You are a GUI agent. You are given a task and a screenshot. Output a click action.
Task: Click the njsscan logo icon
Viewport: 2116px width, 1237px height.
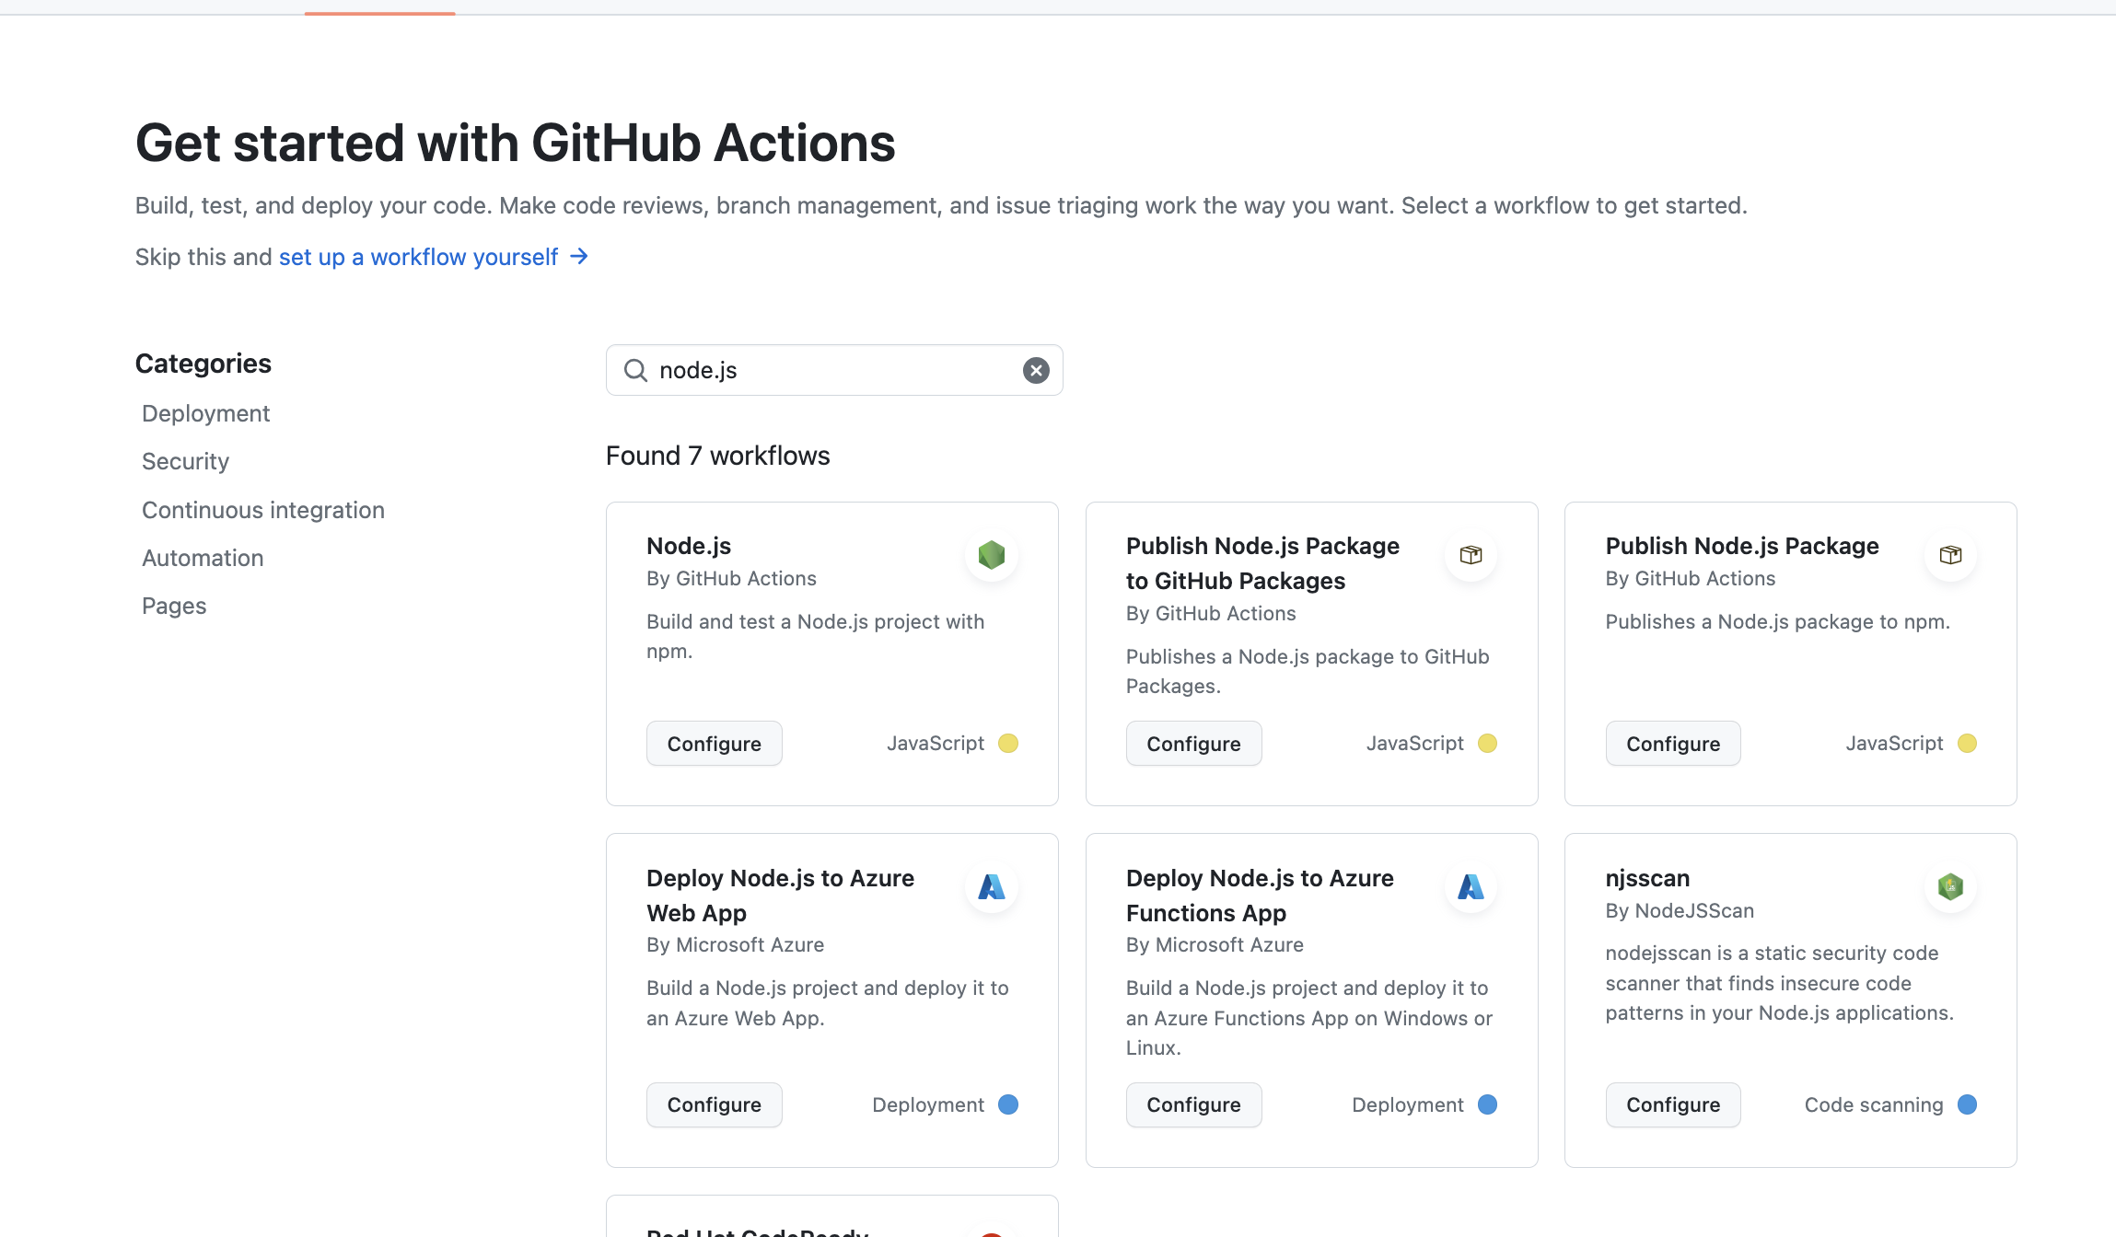(1950, 887)
